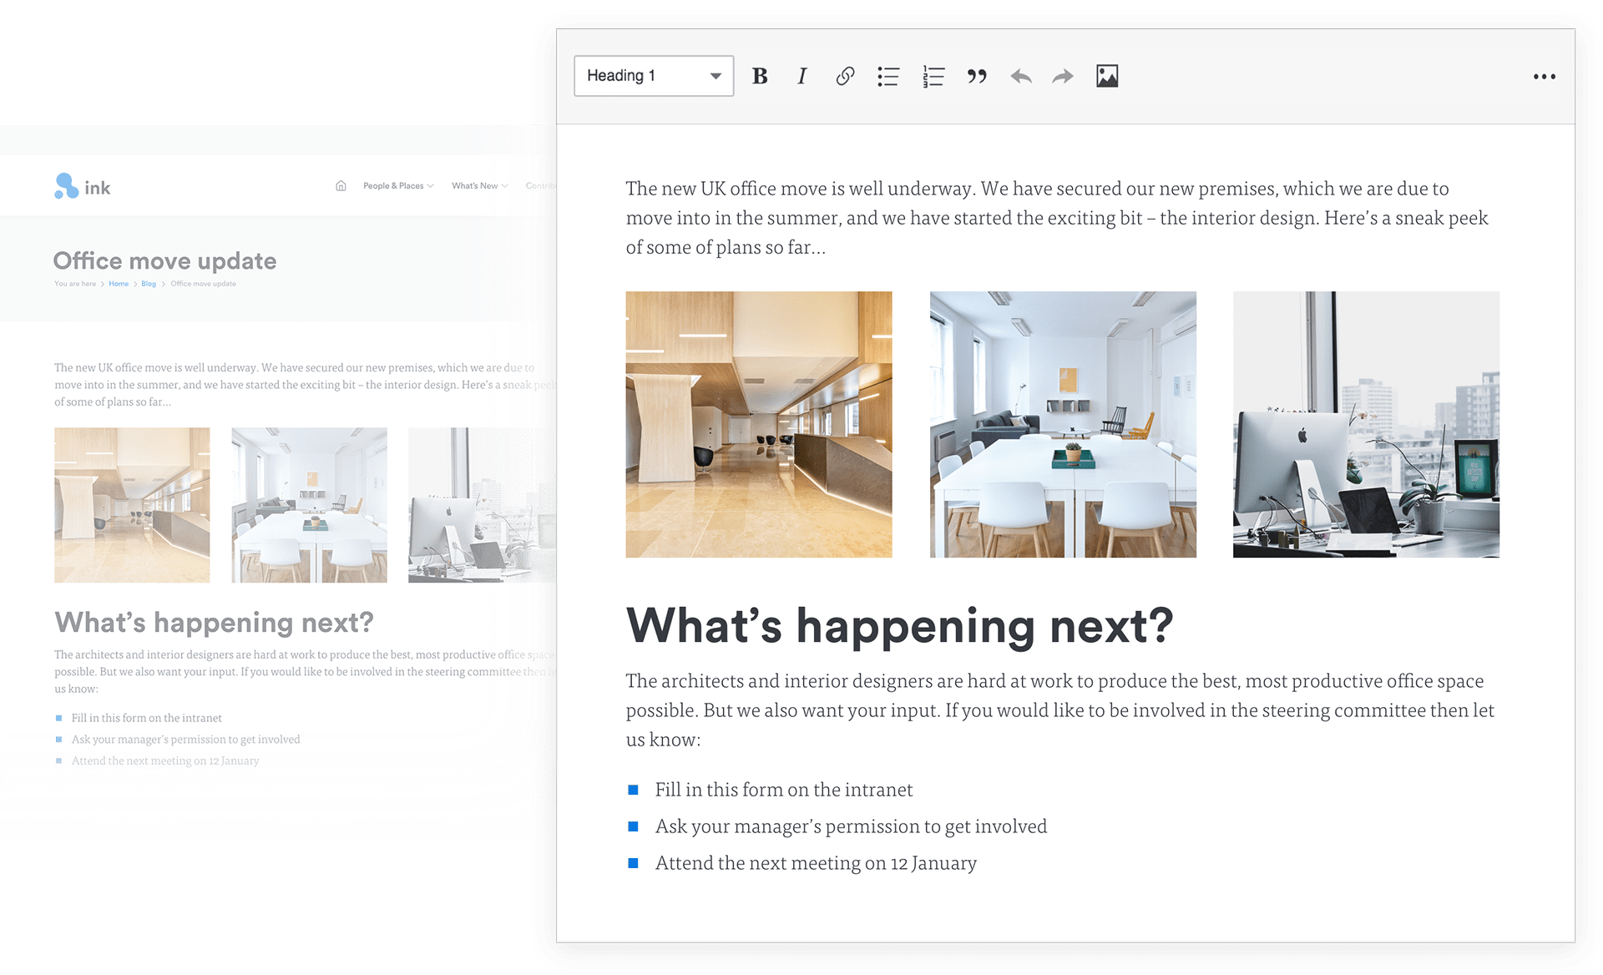Toggle italic formatting in the editor
This screenshot has height=975, width=1603.
(801, 76)
